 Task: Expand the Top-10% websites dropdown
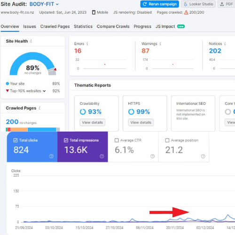(44, 91)
